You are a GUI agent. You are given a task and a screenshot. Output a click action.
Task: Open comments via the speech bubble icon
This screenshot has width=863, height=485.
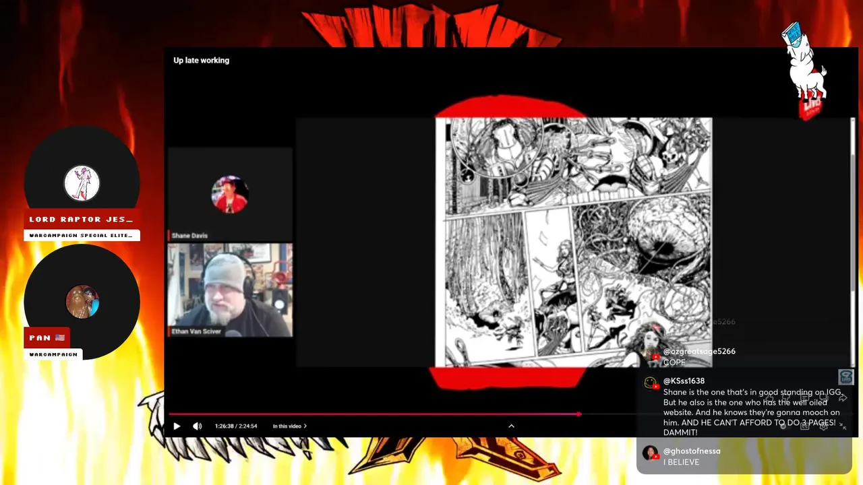point(804,397)
